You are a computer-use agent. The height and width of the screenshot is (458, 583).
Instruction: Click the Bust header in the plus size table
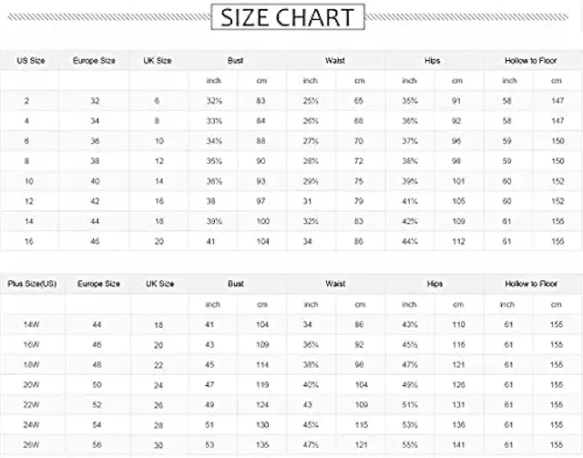pyautogui.click(x=236, y=284)
